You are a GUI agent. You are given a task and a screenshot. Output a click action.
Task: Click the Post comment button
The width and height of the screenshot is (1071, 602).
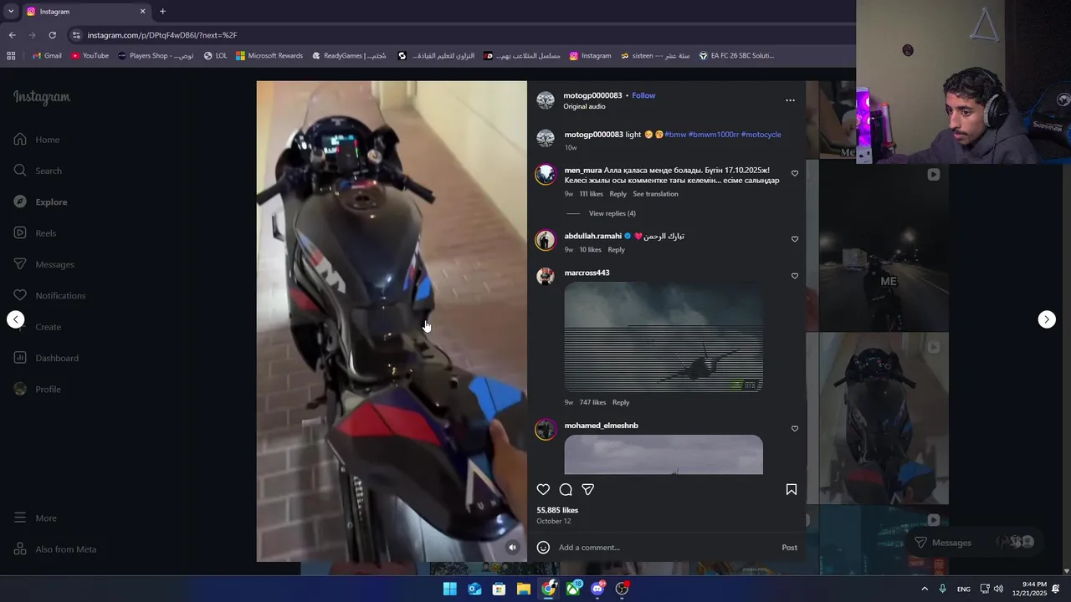(x=789, y=548)
